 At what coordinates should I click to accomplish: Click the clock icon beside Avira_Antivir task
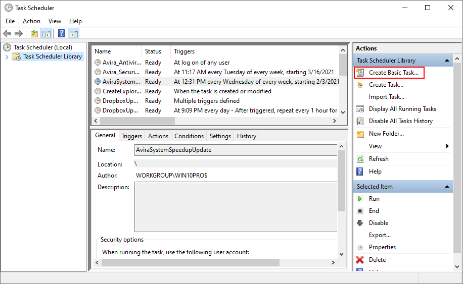tap(98, 63)
